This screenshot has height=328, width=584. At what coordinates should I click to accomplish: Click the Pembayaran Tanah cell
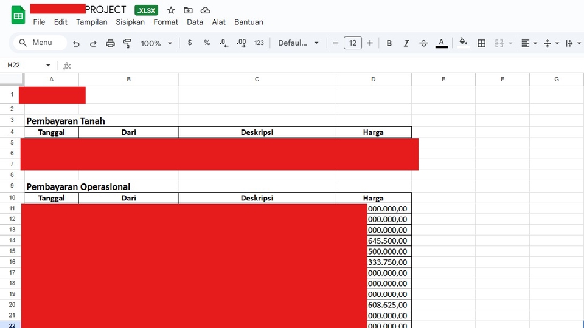(66, 121)
